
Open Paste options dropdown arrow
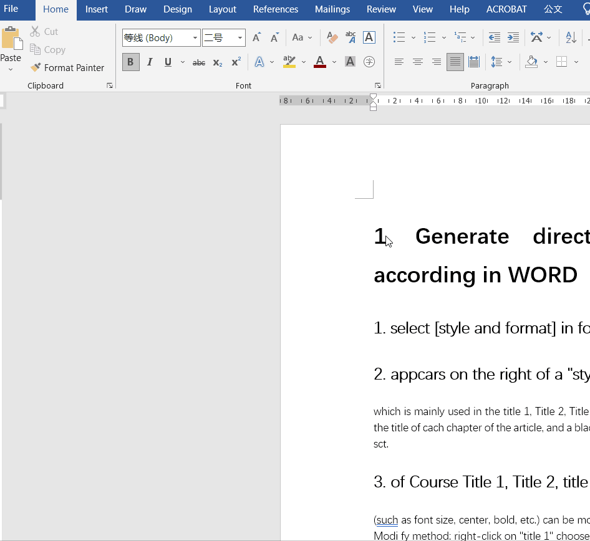11,70
